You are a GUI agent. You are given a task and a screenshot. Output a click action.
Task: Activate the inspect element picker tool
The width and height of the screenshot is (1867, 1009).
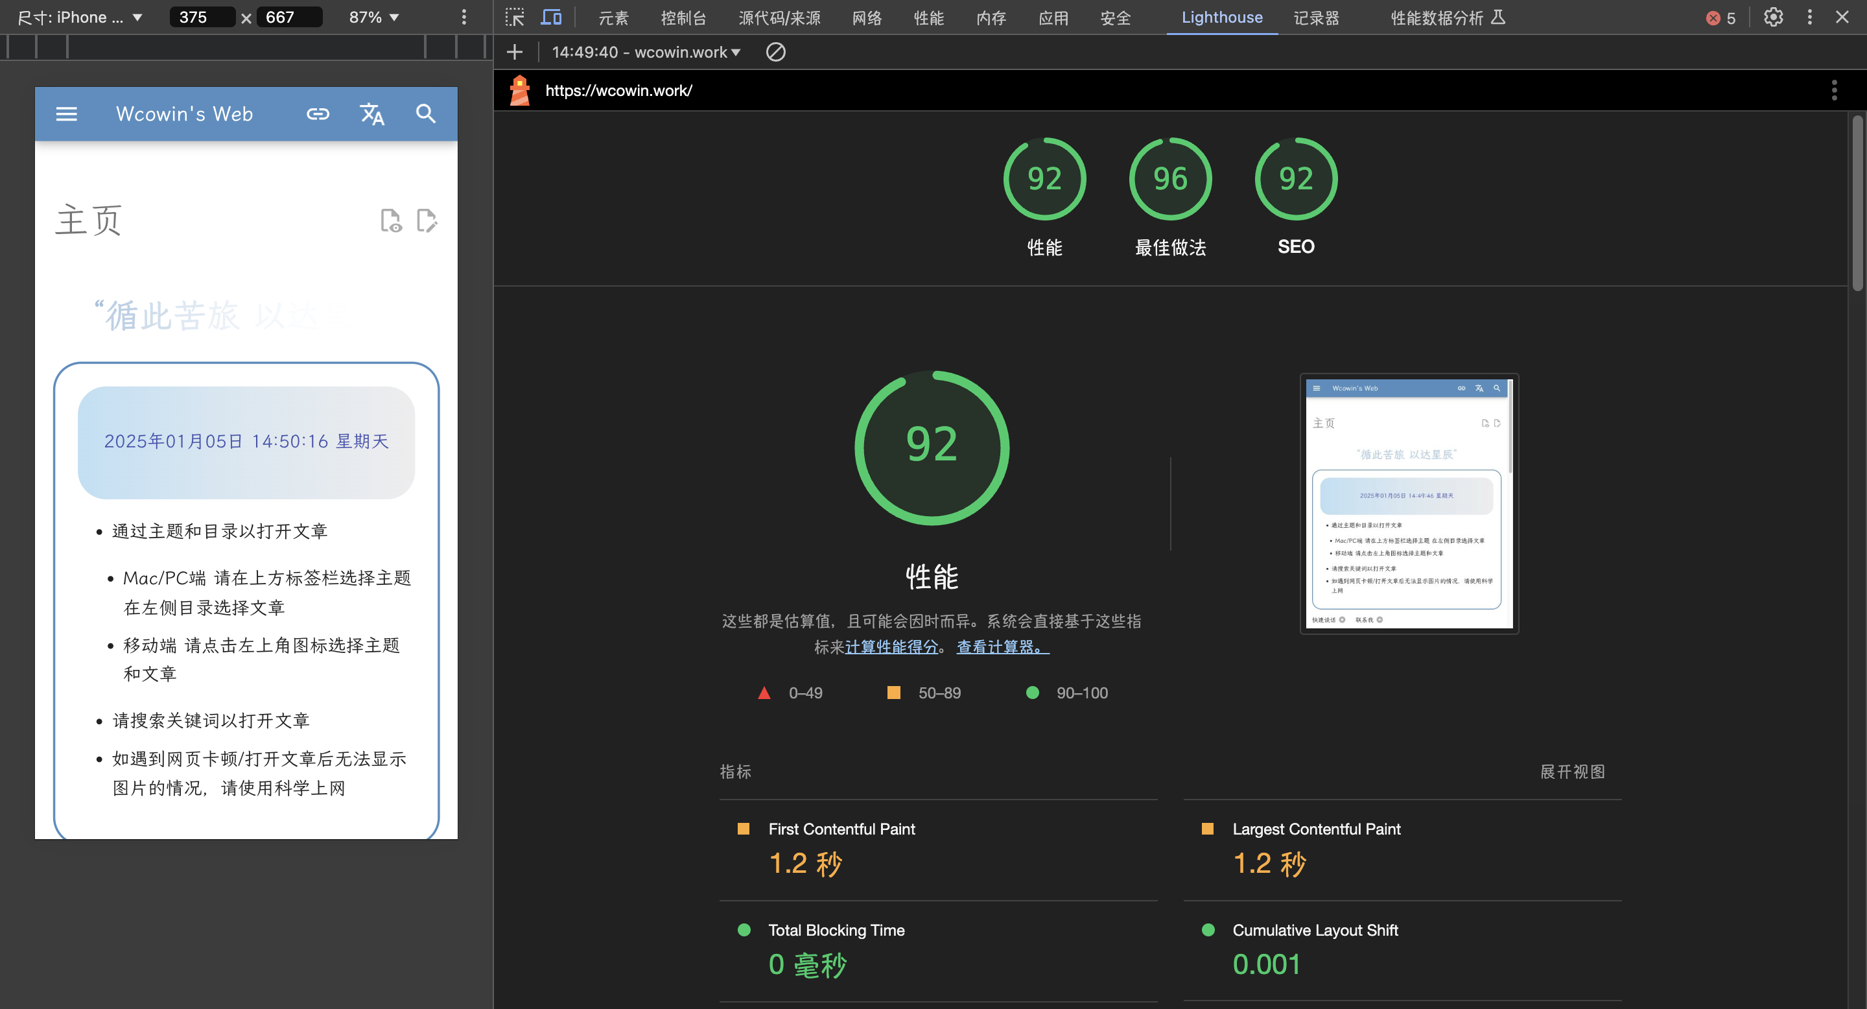(515, 18)
